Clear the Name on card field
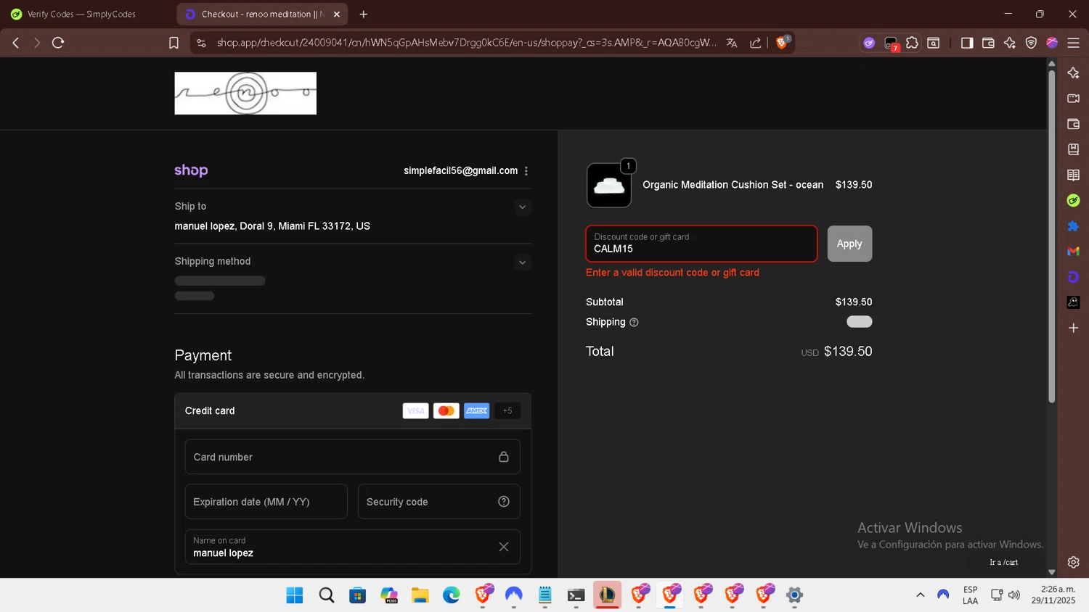 [x=504, y=547]
